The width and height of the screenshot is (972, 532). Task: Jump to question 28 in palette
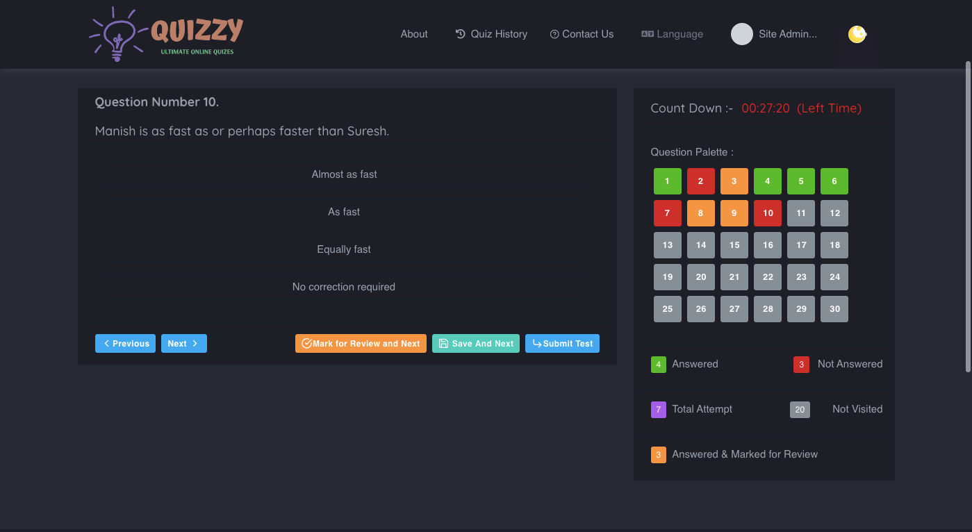[x=768, y=309]
